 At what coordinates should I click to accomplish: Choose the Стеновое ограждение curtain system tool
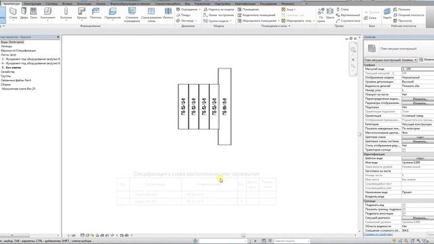pos(132,15)
